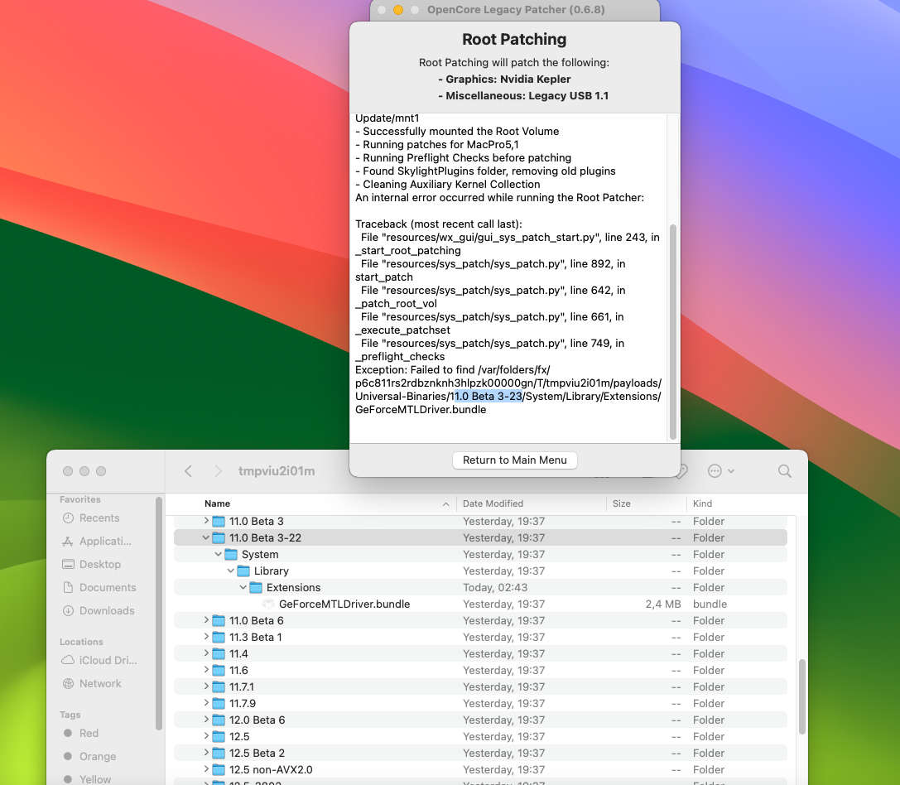Image resolution: width=900 pixels, height=785 pixels.
Task: Expand the 12.0 Beta 6 folder
Action: [x=206, y=720]
